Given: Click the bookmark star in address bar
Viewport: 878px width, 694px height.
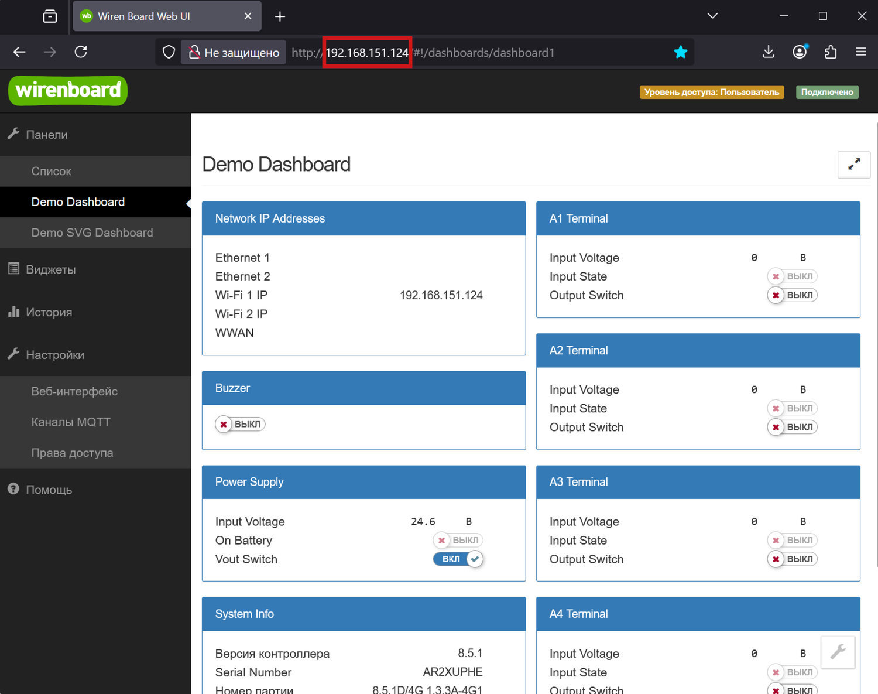Looking at the screenshot, I should click(680, 52).
